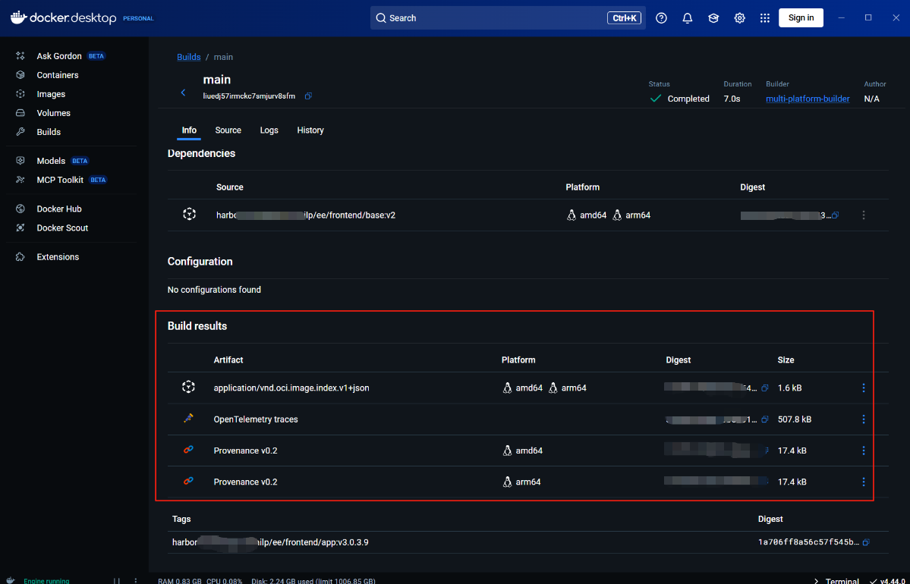Select application/vnd.oci.image.index.v1+json artifact
Screen dimensions: 910x584
pyautogui.click(x=291, y=388)
